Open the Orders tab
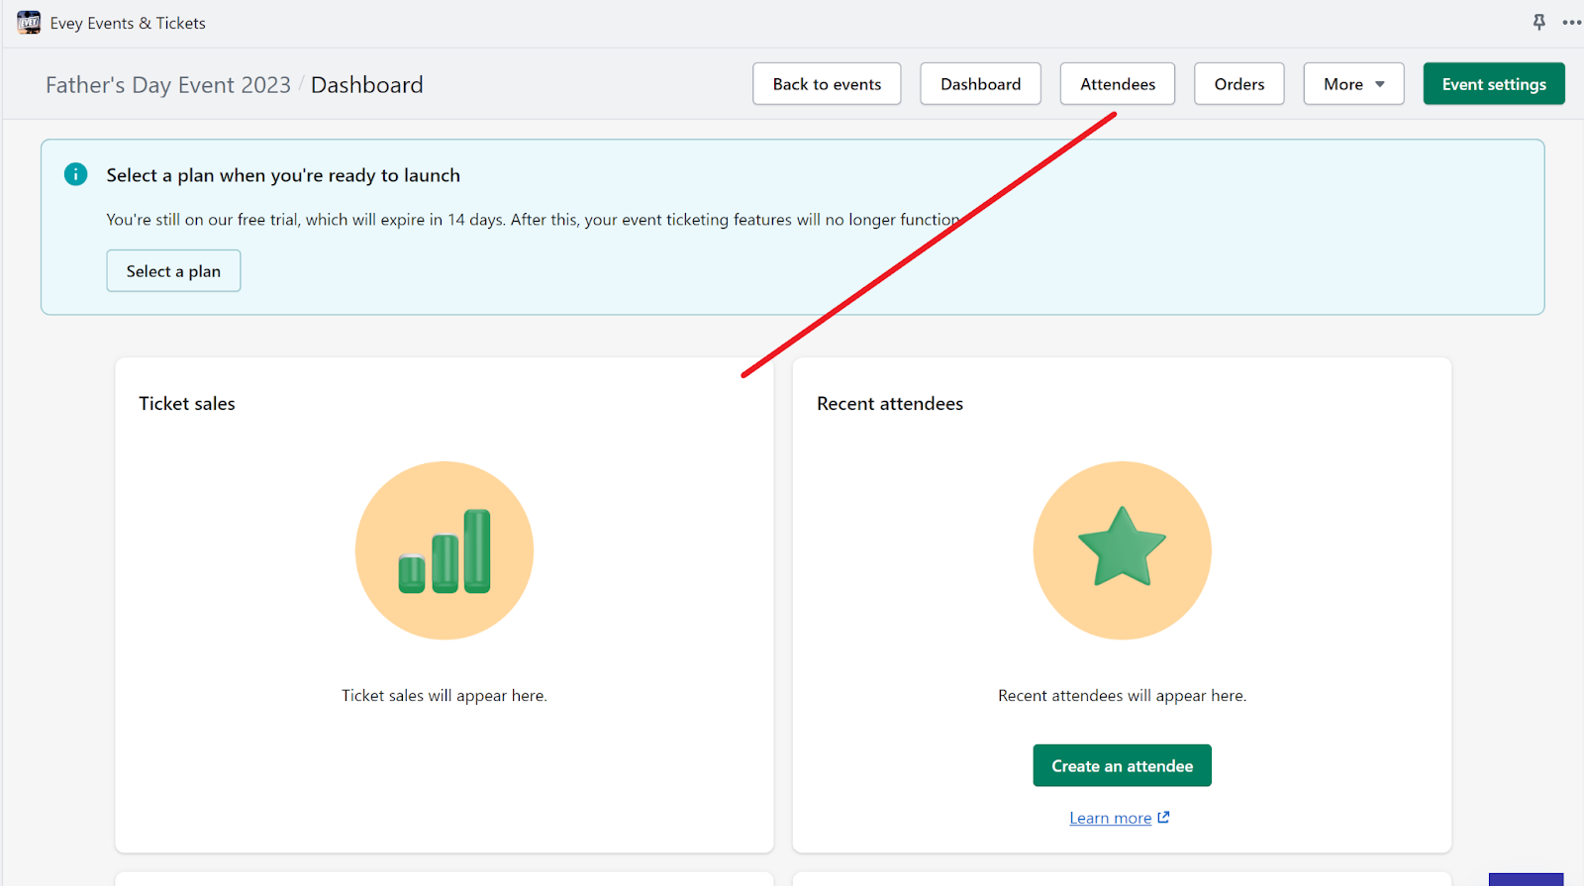 pos(1239,84)
